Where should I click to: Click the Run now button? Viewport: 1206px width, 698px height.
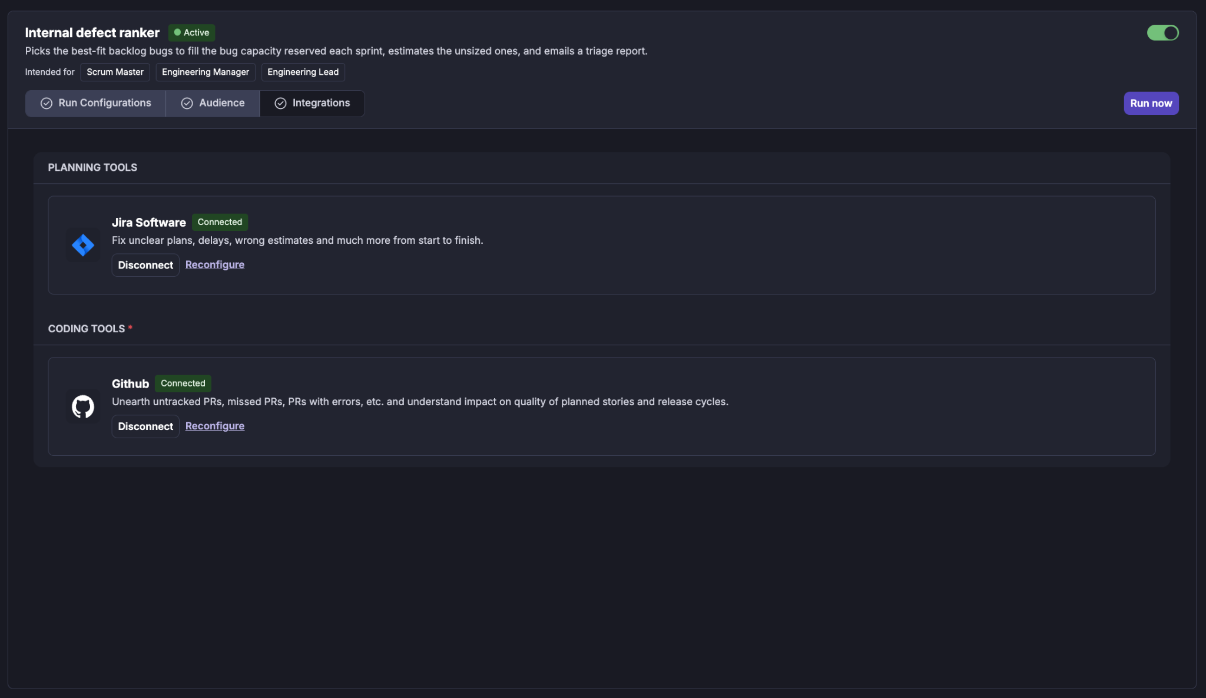point(1151,103)
